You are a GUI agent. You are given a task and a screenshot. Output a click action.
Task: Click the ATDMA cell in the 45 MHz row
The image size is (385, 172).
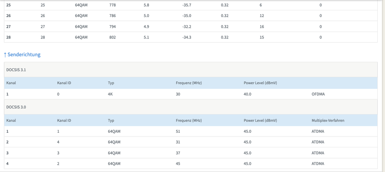(x=318, y=164)
